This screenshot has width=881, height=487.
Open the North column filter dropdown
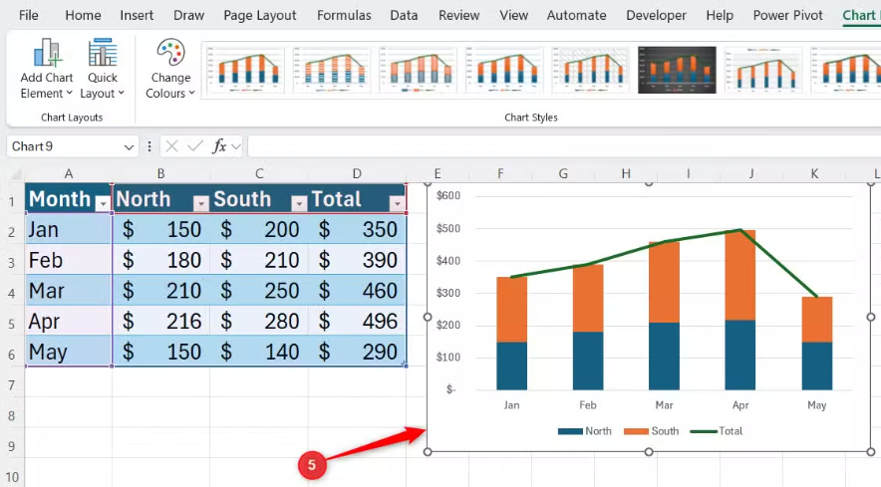[x=200, y=203]
